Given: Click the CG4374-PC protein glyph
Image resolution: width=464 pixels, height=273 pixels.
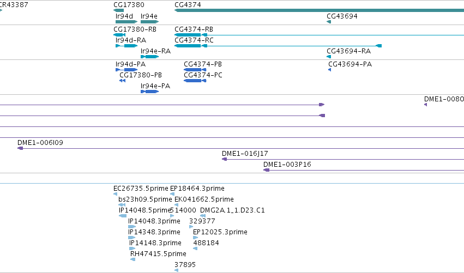Looking at the screenshot, I should (195, 81).
